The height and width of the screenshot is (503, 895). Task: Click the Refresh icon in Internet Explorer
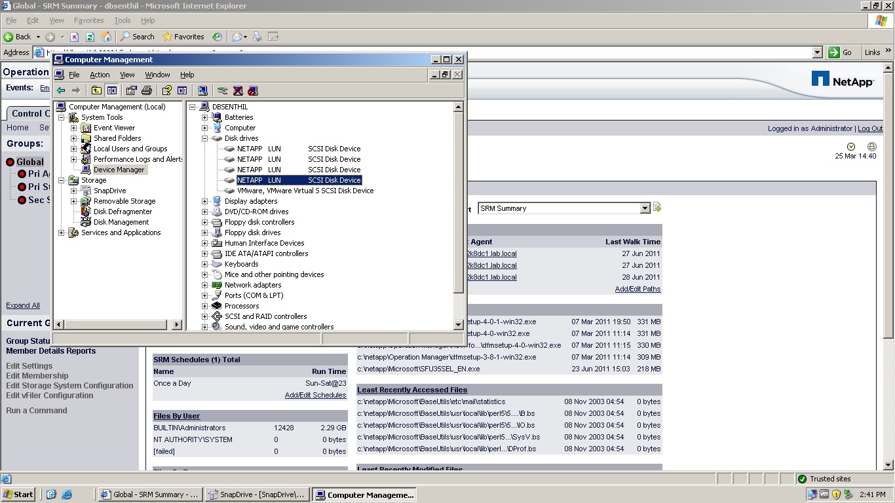[x=90, y=36]
